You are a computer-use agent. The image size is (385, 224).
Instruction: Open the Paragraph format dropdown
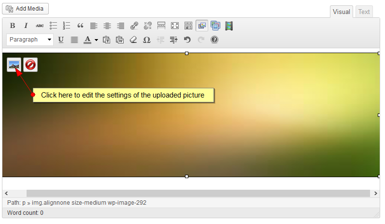pos(30,40)
